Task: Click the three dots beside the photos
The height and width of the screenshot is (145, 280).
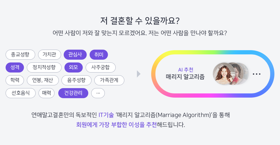Action: coord(256,74)
